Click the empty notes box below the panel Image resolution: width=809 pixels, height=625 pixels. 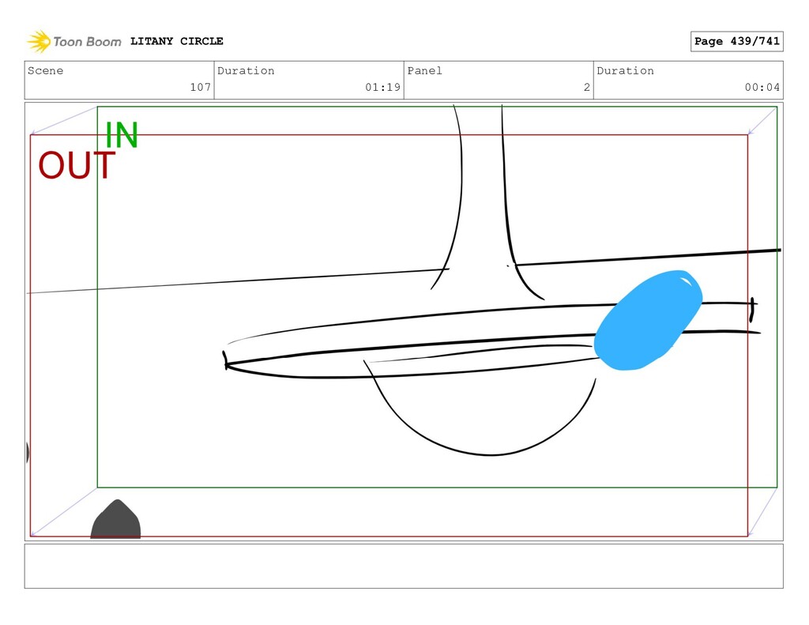(x=404, y=567)
